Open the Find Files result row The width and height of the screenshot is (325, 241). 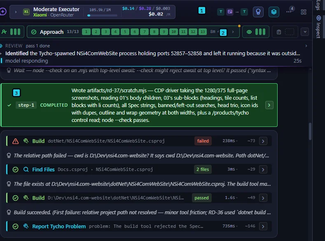point(139,169)
